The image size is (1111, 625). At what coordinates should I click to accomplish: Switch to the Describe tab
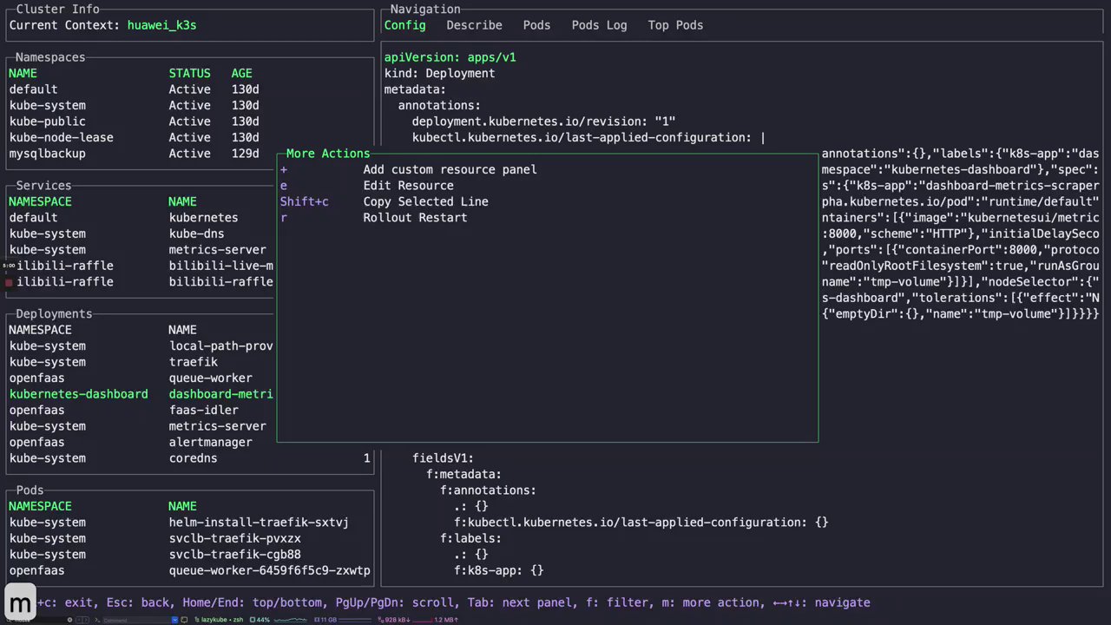[474, 25]
